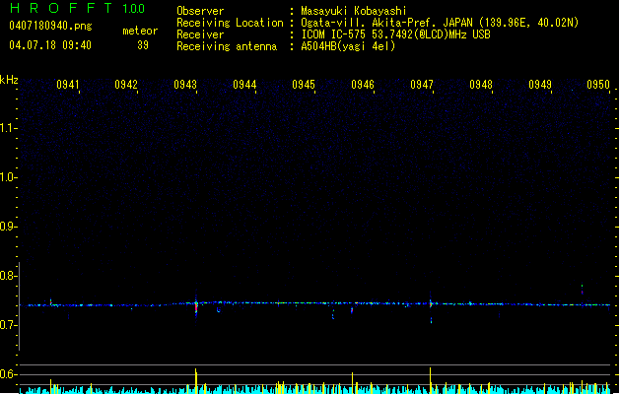
Task: Click the Receiver field label
Action: click(x=200, y=34)
